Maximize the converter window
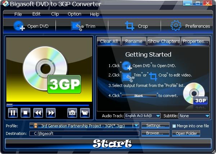The width and height of the screenshot is (216, 154). (197, 3)
